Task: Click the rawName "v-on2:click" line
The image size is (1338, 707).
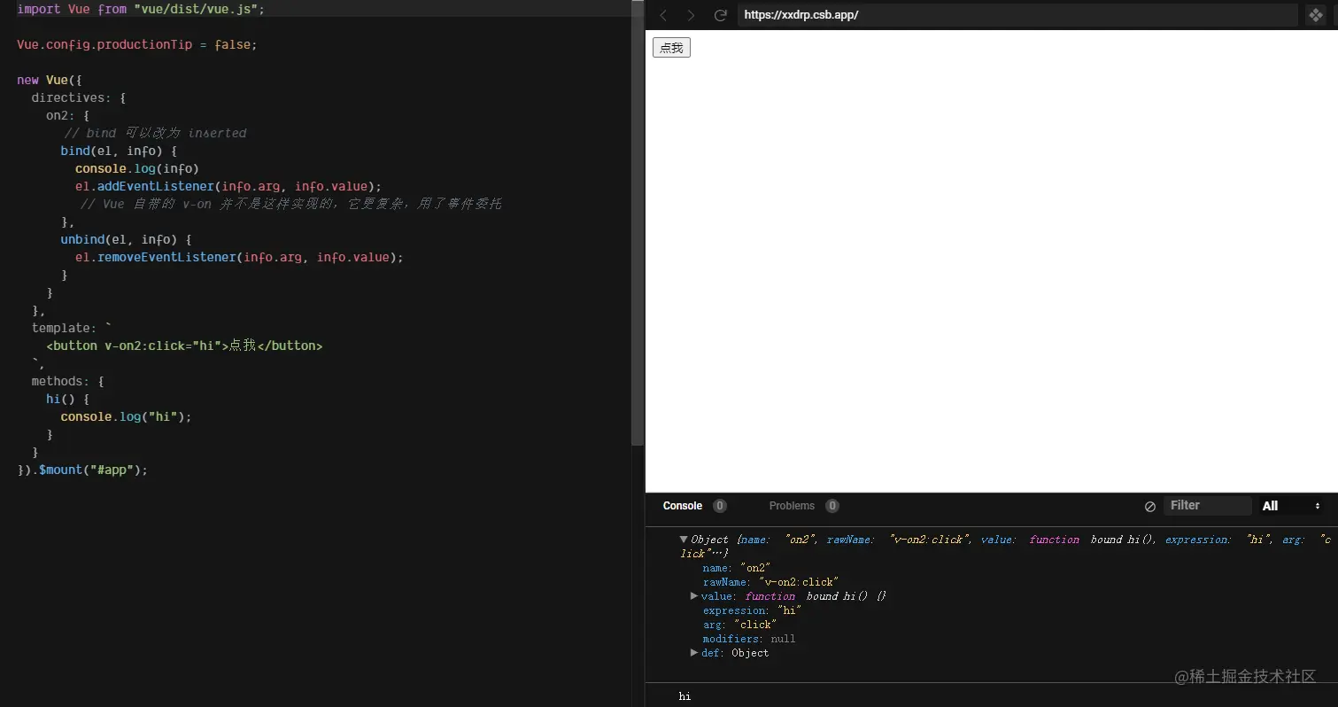Action: tap(770, 582)
